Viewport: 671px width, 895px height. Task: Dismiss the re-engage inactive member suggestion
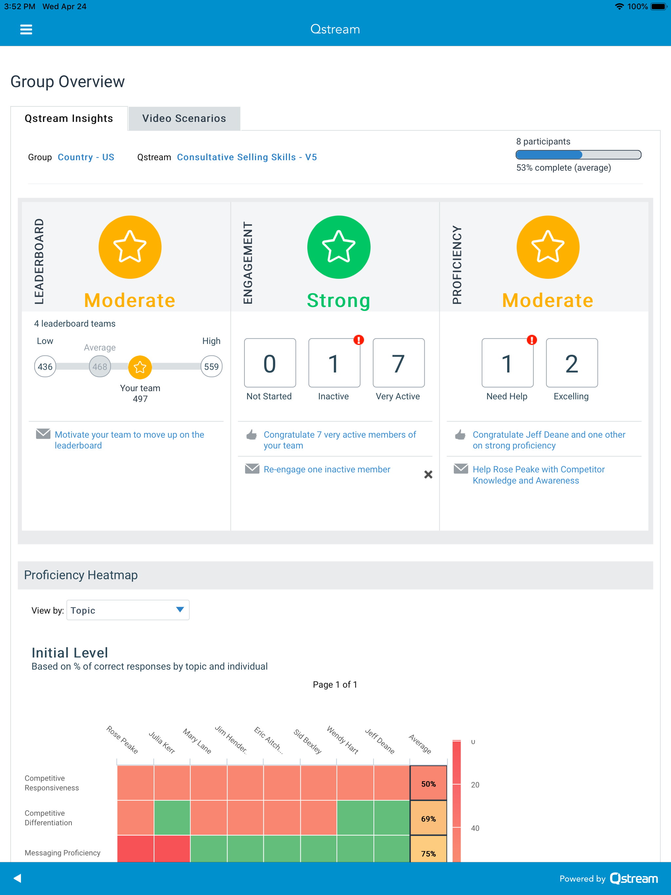coord(428,474)
